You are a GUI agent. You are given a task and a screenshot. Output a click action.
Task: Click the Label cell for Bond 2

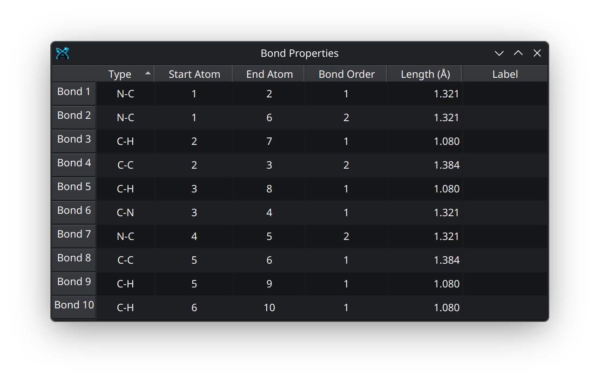[x=505, y=117]
